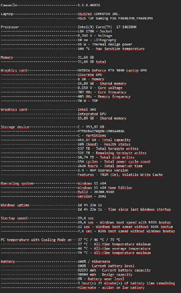Click the 98% (Good) Health status line

click(104, 144)
